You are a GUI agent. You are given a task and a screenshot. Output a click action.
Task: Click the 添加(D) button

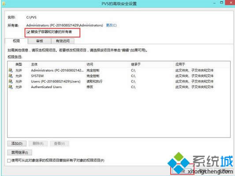17,144
